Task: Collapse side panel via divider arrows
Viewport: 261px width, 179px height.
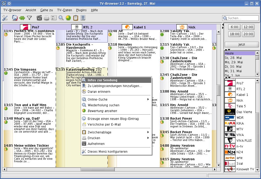Action: tap(223, 26)
